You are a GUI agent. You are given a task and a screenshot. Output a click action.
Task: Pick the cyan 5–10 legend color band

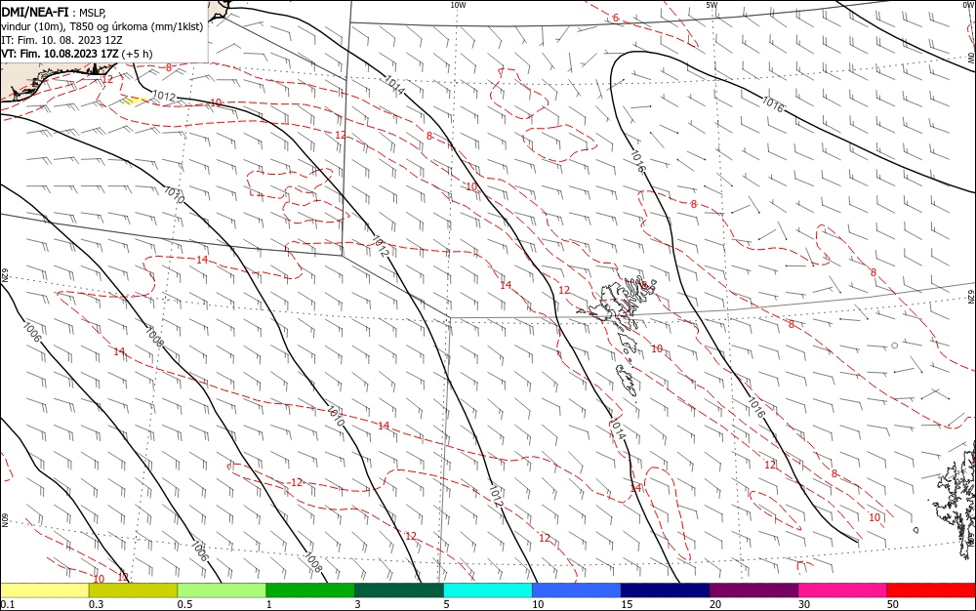pyautogui.click(x=488, y=591)
